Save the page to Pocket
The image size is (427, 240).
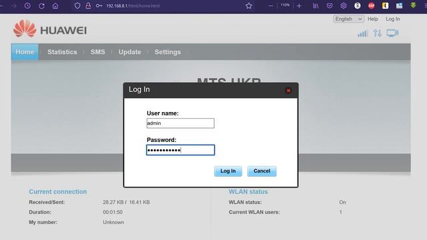(330, 6)
